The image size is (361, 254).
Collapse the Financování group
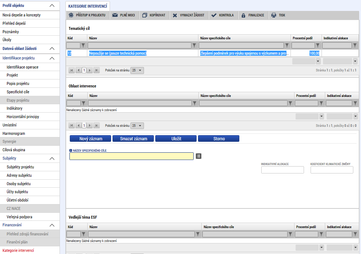click(x=52, y=225)
